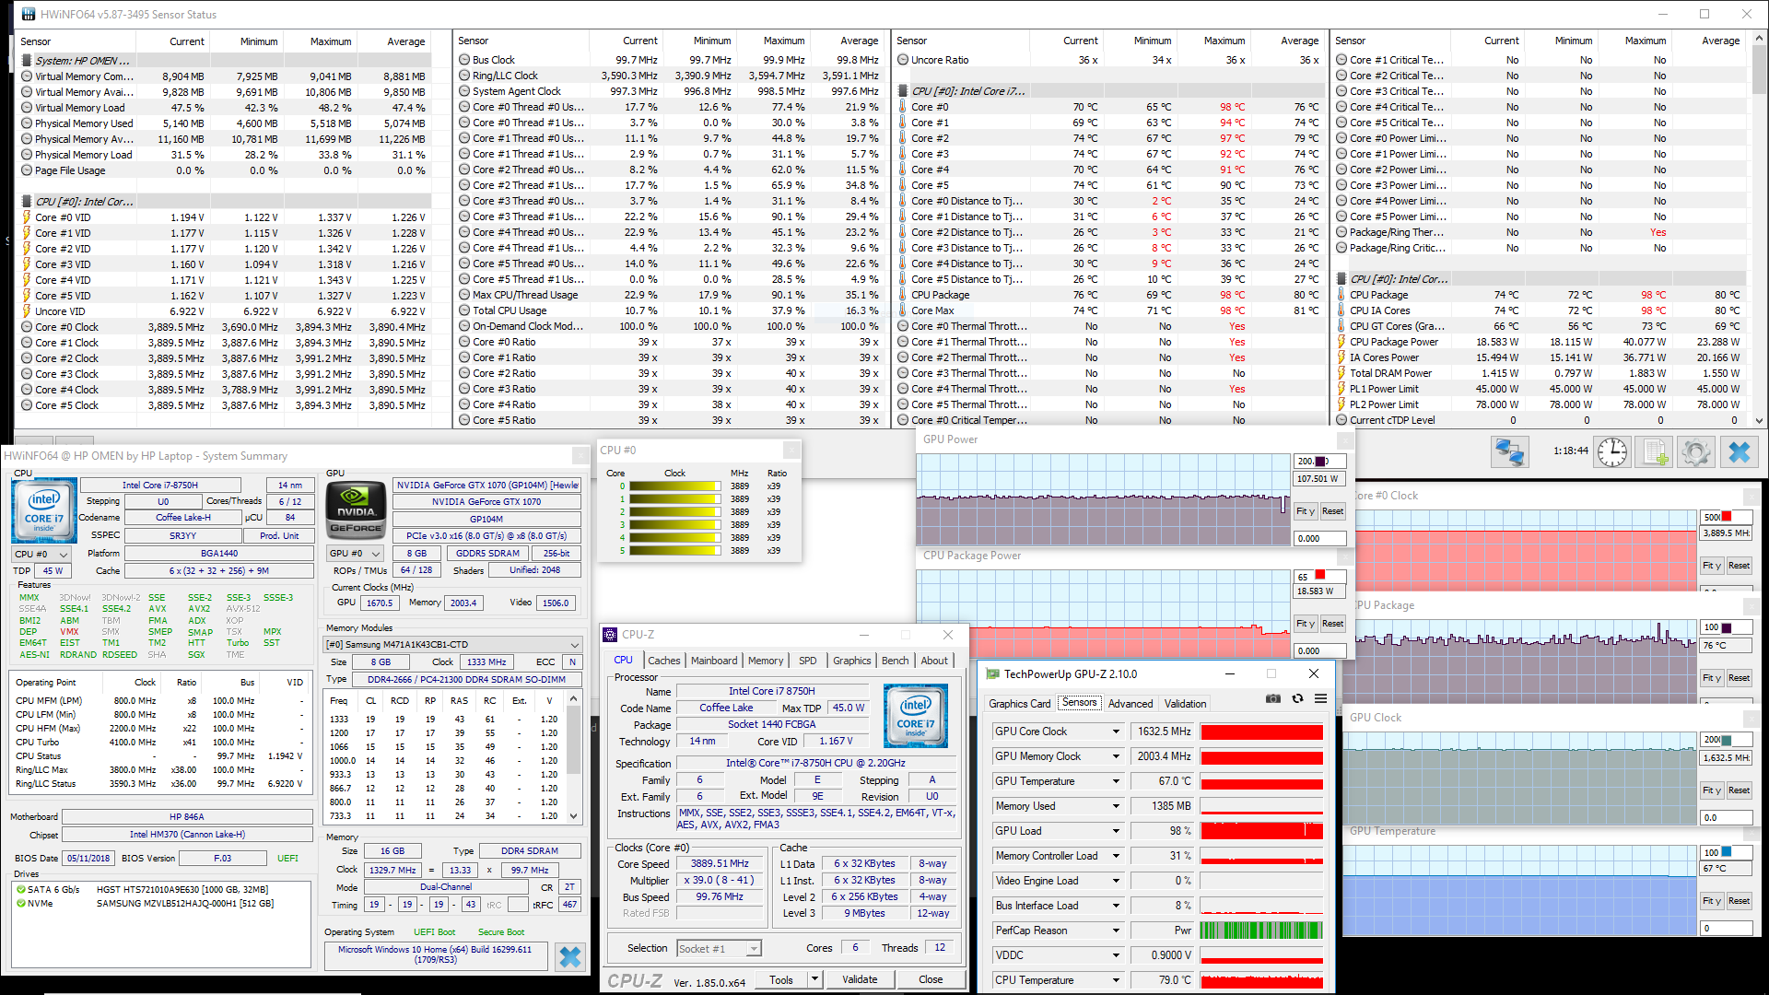Click Reset on the GPU Power graph
This screenshot has height=995, width=1769.
pos(1332,511)
